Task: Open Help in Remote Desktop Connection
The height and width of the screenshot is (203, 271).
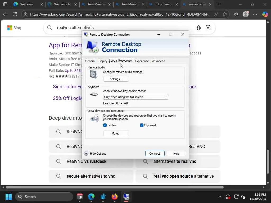Action: 176,154
